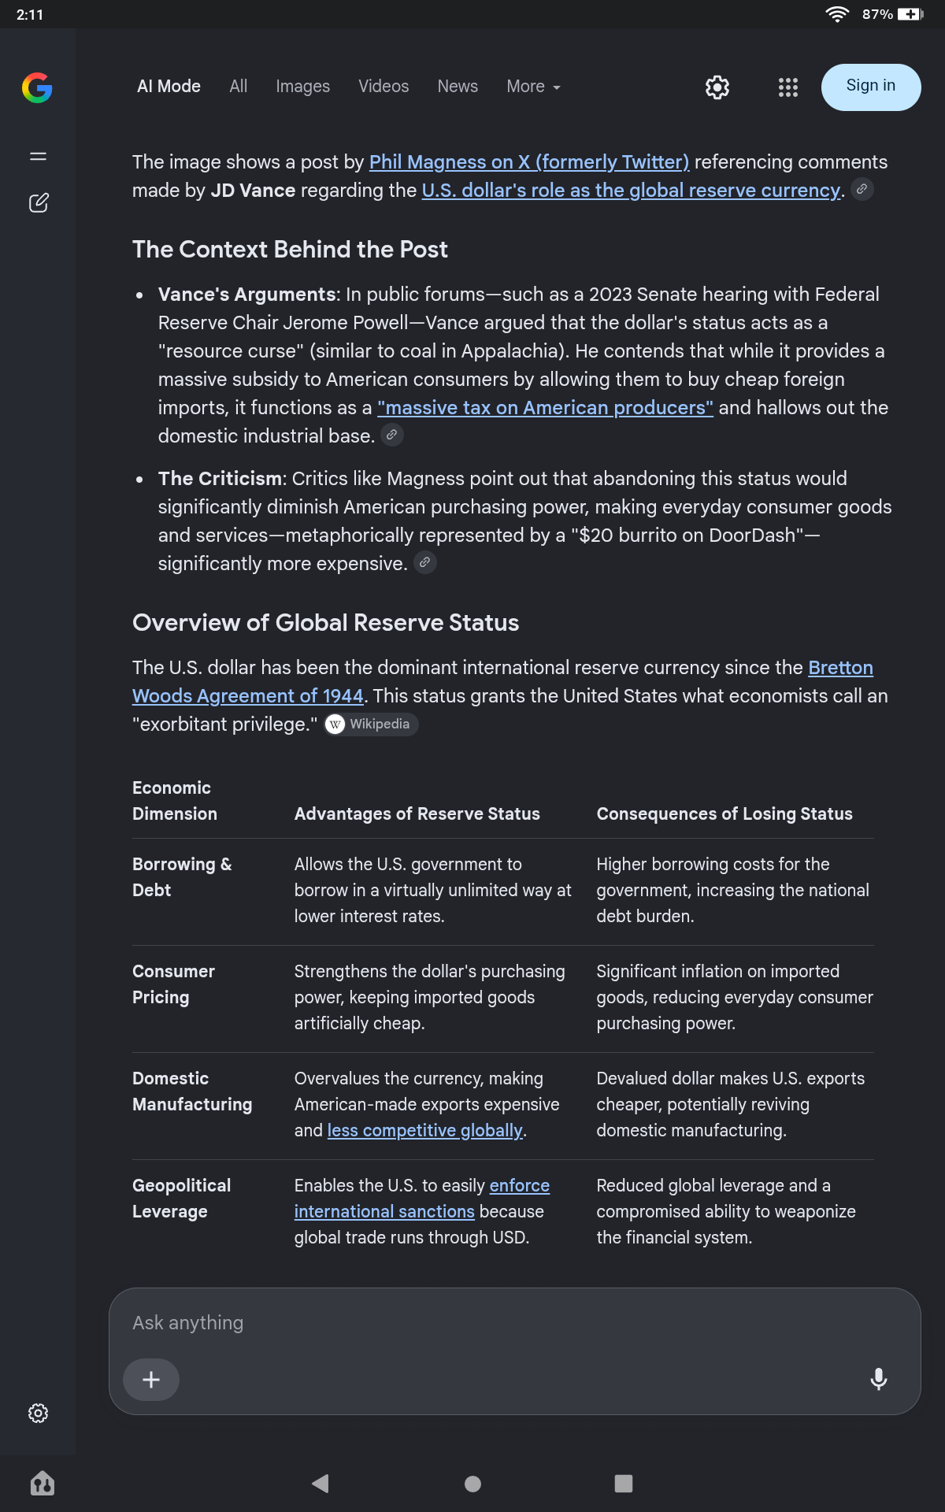The height and width of the screenshot is (1512, 945).
Task: Open Bretton Woods Agreement of 1944 link
Action: point(502,682)
